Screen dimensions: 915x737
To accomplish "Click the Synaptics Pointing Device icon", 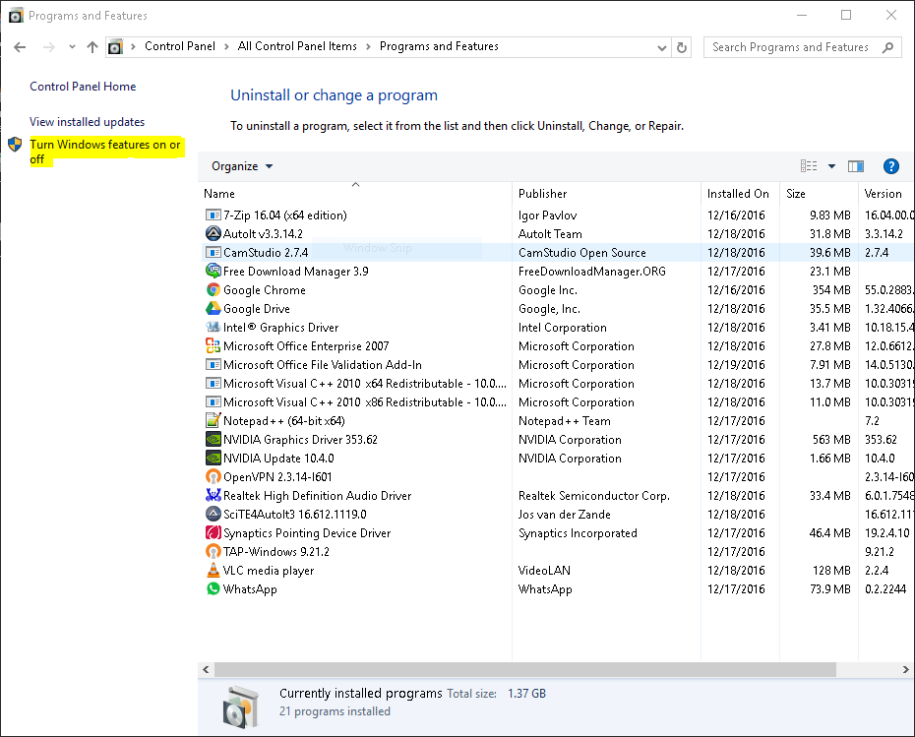I will [213, 532].
